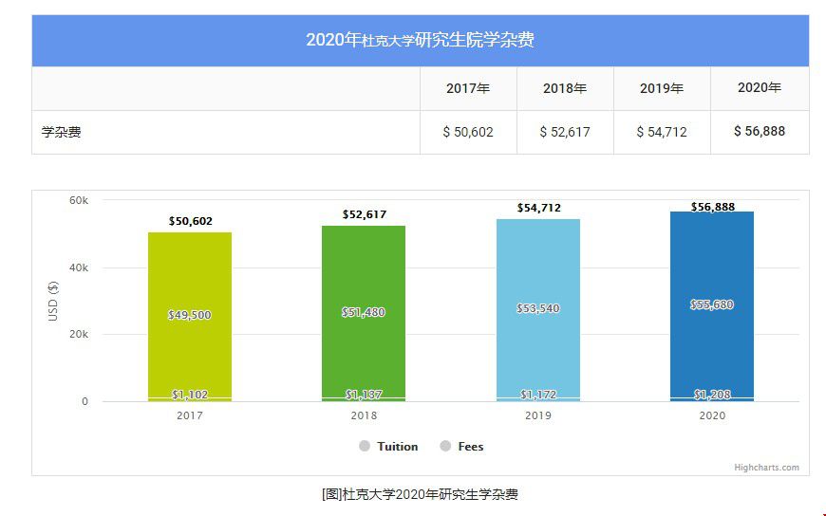This screenshot has width=826, height=516.
Task: Select the $1,172 fees label in 2019 bar
Action: (x=538, y=395)
